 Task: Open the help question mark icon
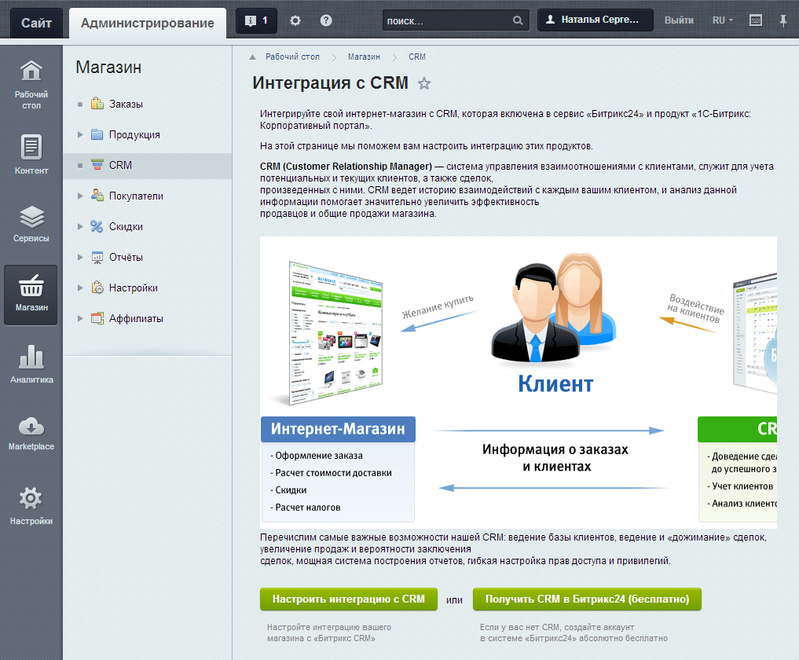point(326,20)
